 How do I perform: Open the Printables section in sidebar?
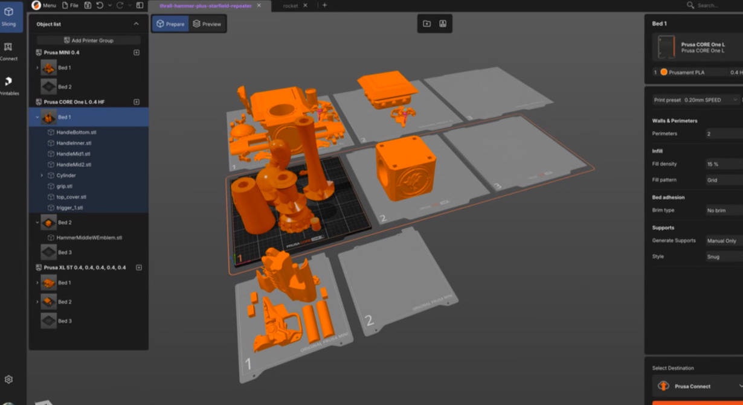pyautogui.click(x=8, y=86)
